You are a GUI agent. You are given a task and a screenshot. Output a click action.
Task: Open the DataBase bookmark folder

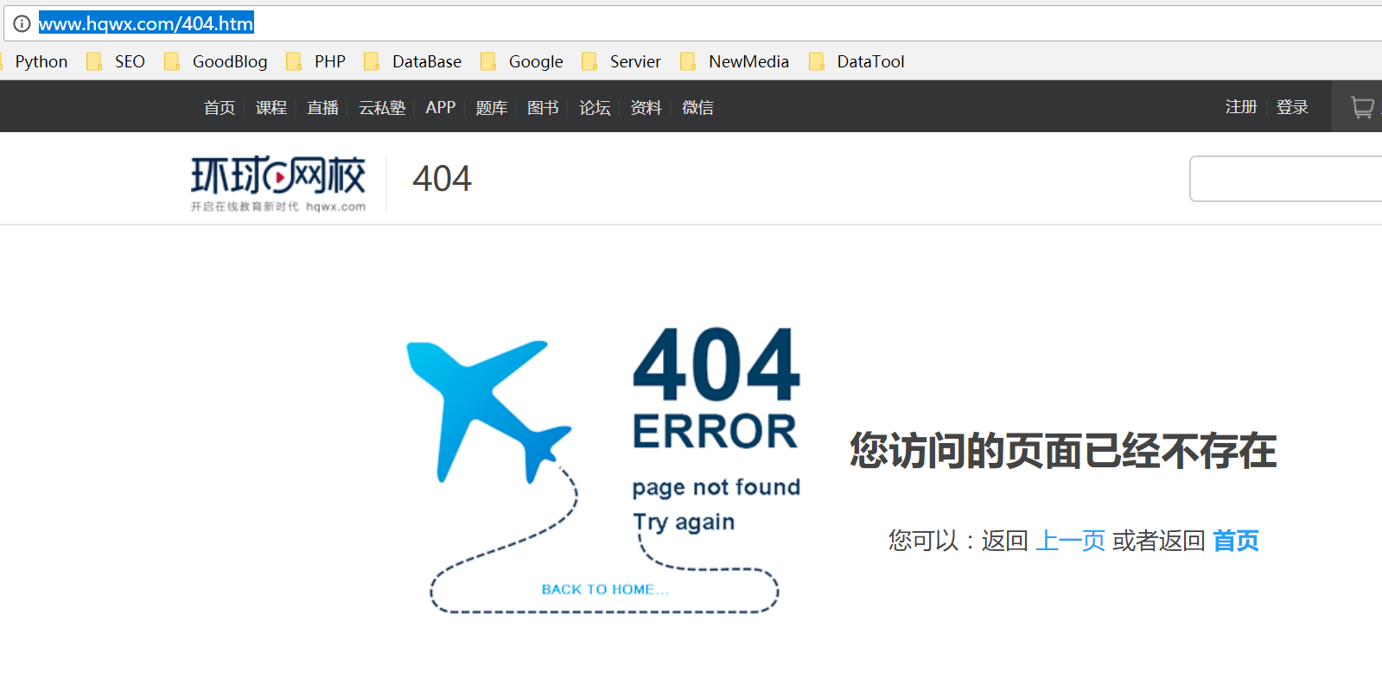pyautogui.click(x=413, y=61)
